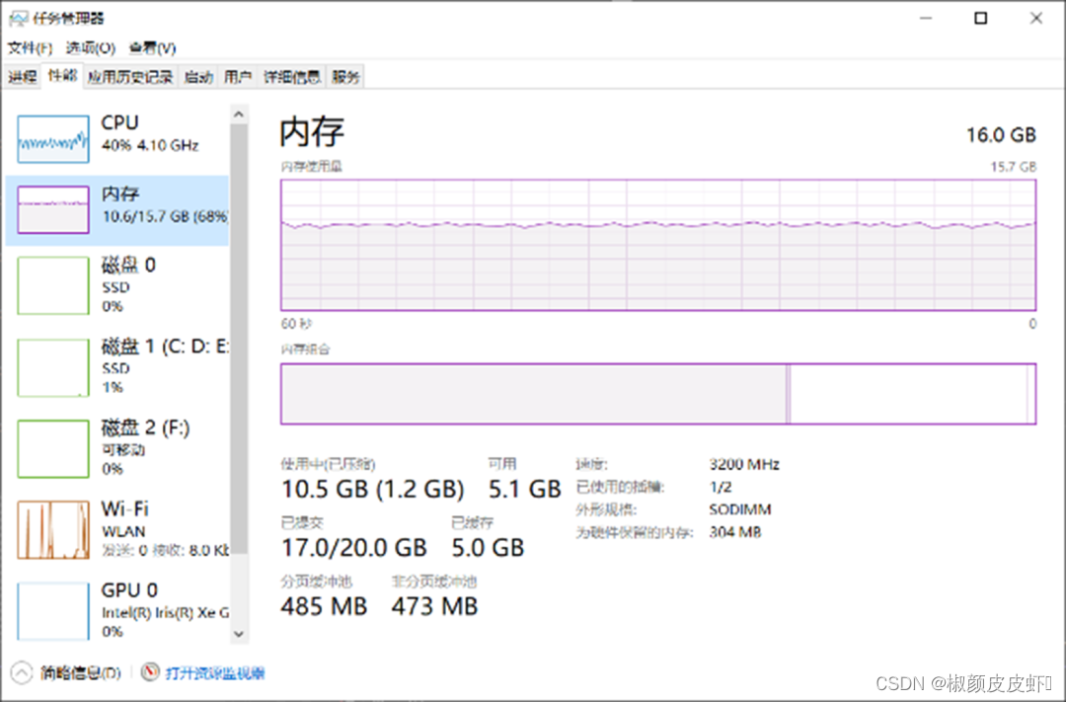1066x702 pixels.
Task: Open the 查看(V) menu
Action: point(153,48)
